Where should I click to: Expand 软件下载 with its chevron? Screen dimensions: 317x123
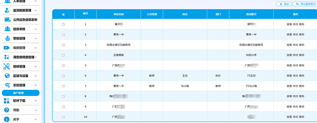[x=36, y=101]
